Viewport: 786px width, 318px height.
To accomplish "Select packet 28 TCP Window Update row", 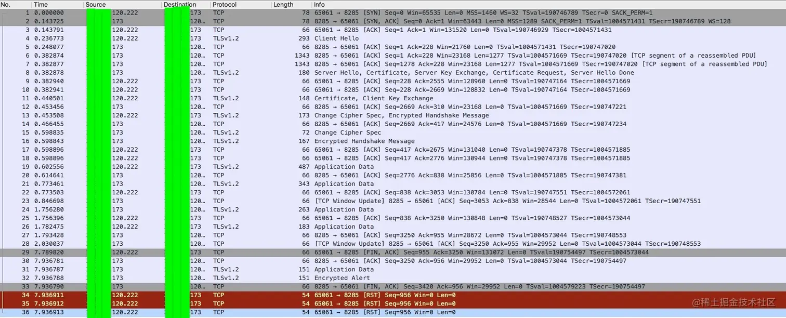I will pyautogui.click(x=393, y=243).
